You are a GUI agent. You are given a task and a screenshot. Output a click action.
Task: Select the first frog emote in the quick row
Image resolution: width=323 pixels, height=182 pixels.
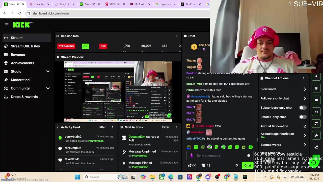coord(189,147)
